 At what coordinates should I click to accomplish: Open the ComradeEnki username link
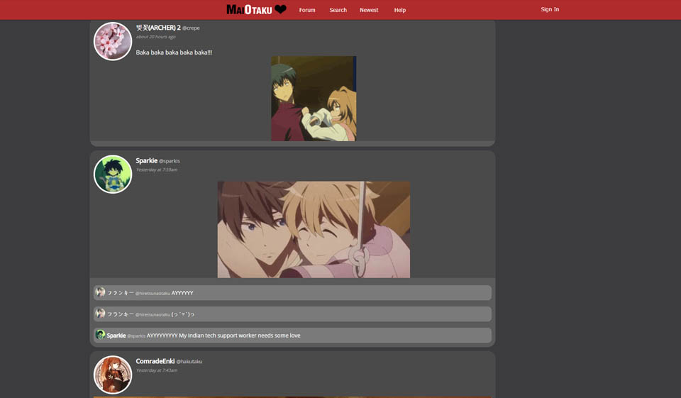[155, 361]
